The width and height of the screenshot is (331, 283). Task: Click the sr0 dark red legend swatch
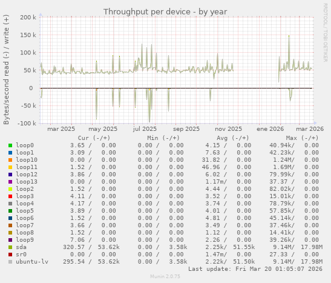click(10, 255)
